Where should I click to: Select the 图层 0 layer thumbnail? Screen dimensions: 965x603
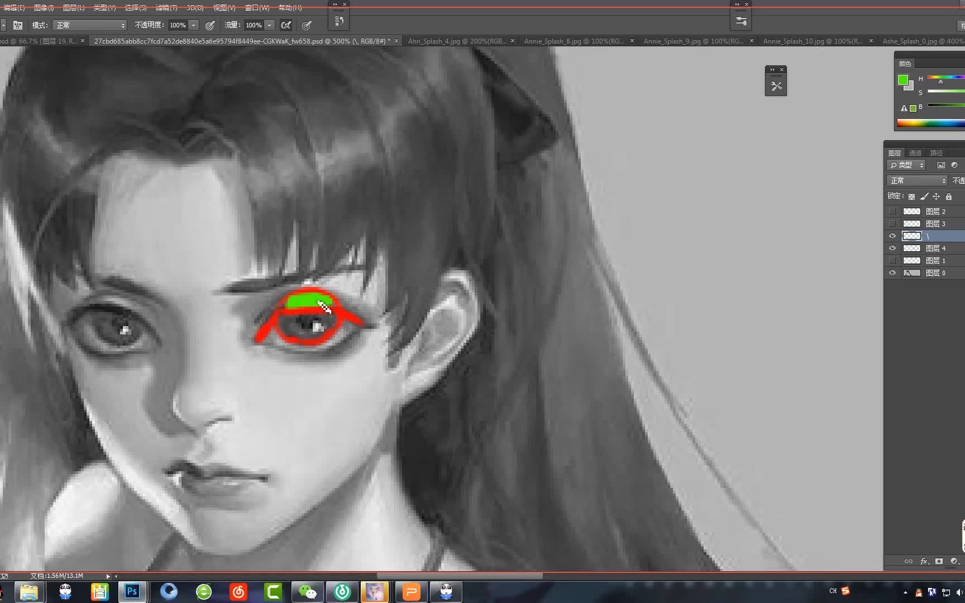[x=911, y=272]
